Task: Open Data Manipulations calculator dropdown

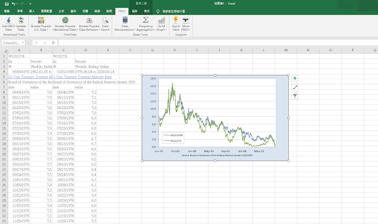Action: (x=125, y=24)
